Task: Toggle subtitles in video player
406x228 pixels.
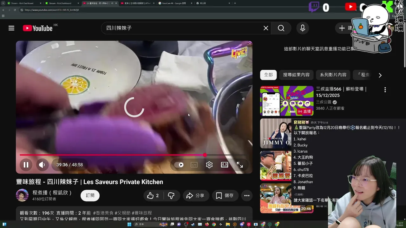Action: pyautogui.click(x=194, y=165)
